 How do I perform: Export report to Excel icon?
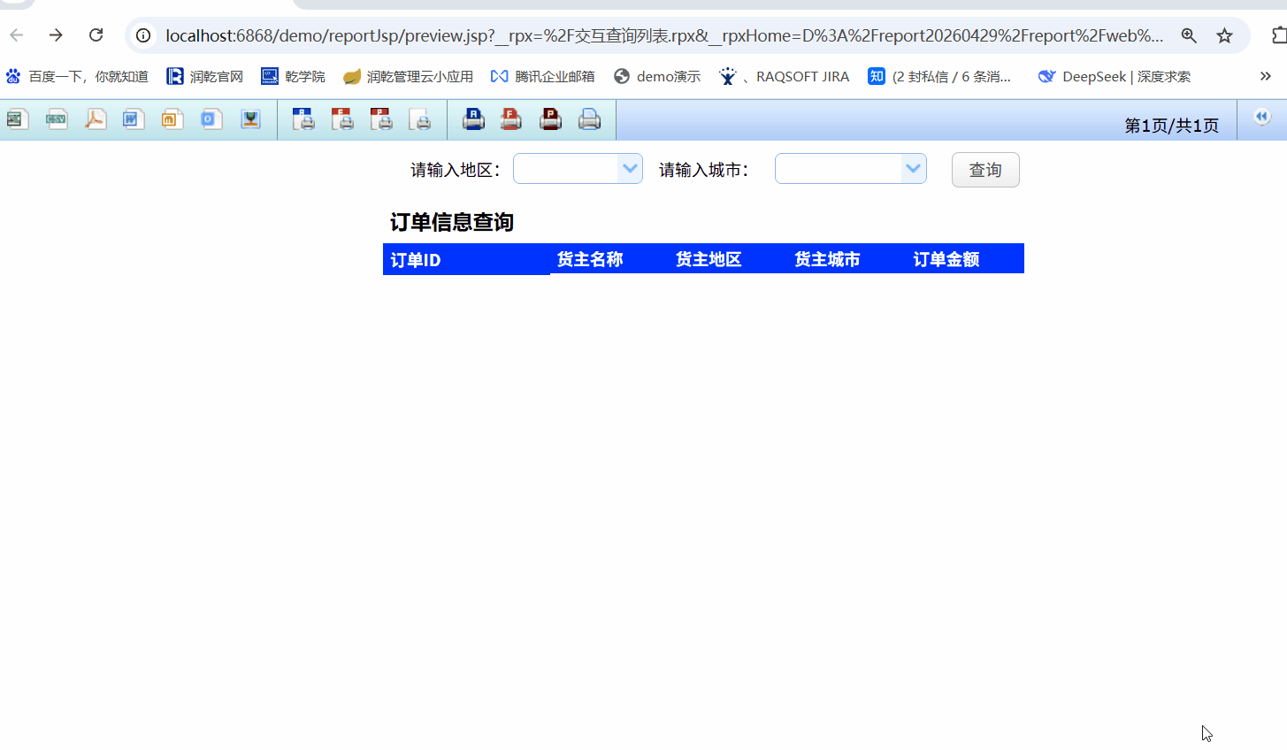(x=17, y=119)
